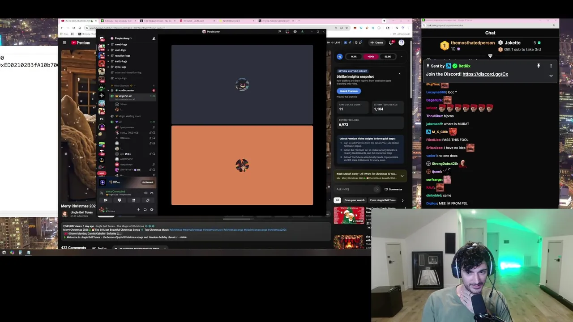573x322 pixels.
Task: Add channel with plus next to Voice Channels
Action: click(x=154, y=85)
